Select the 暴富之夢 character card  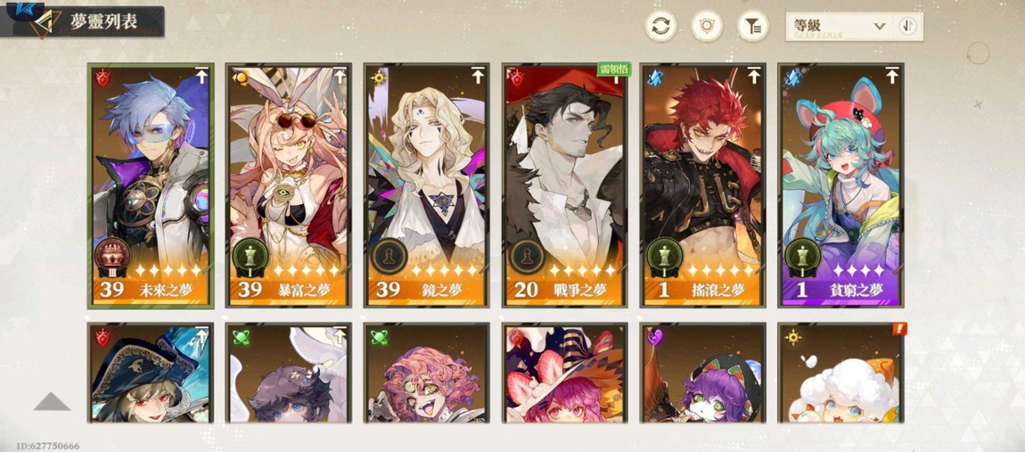click(x=289, y=185)
